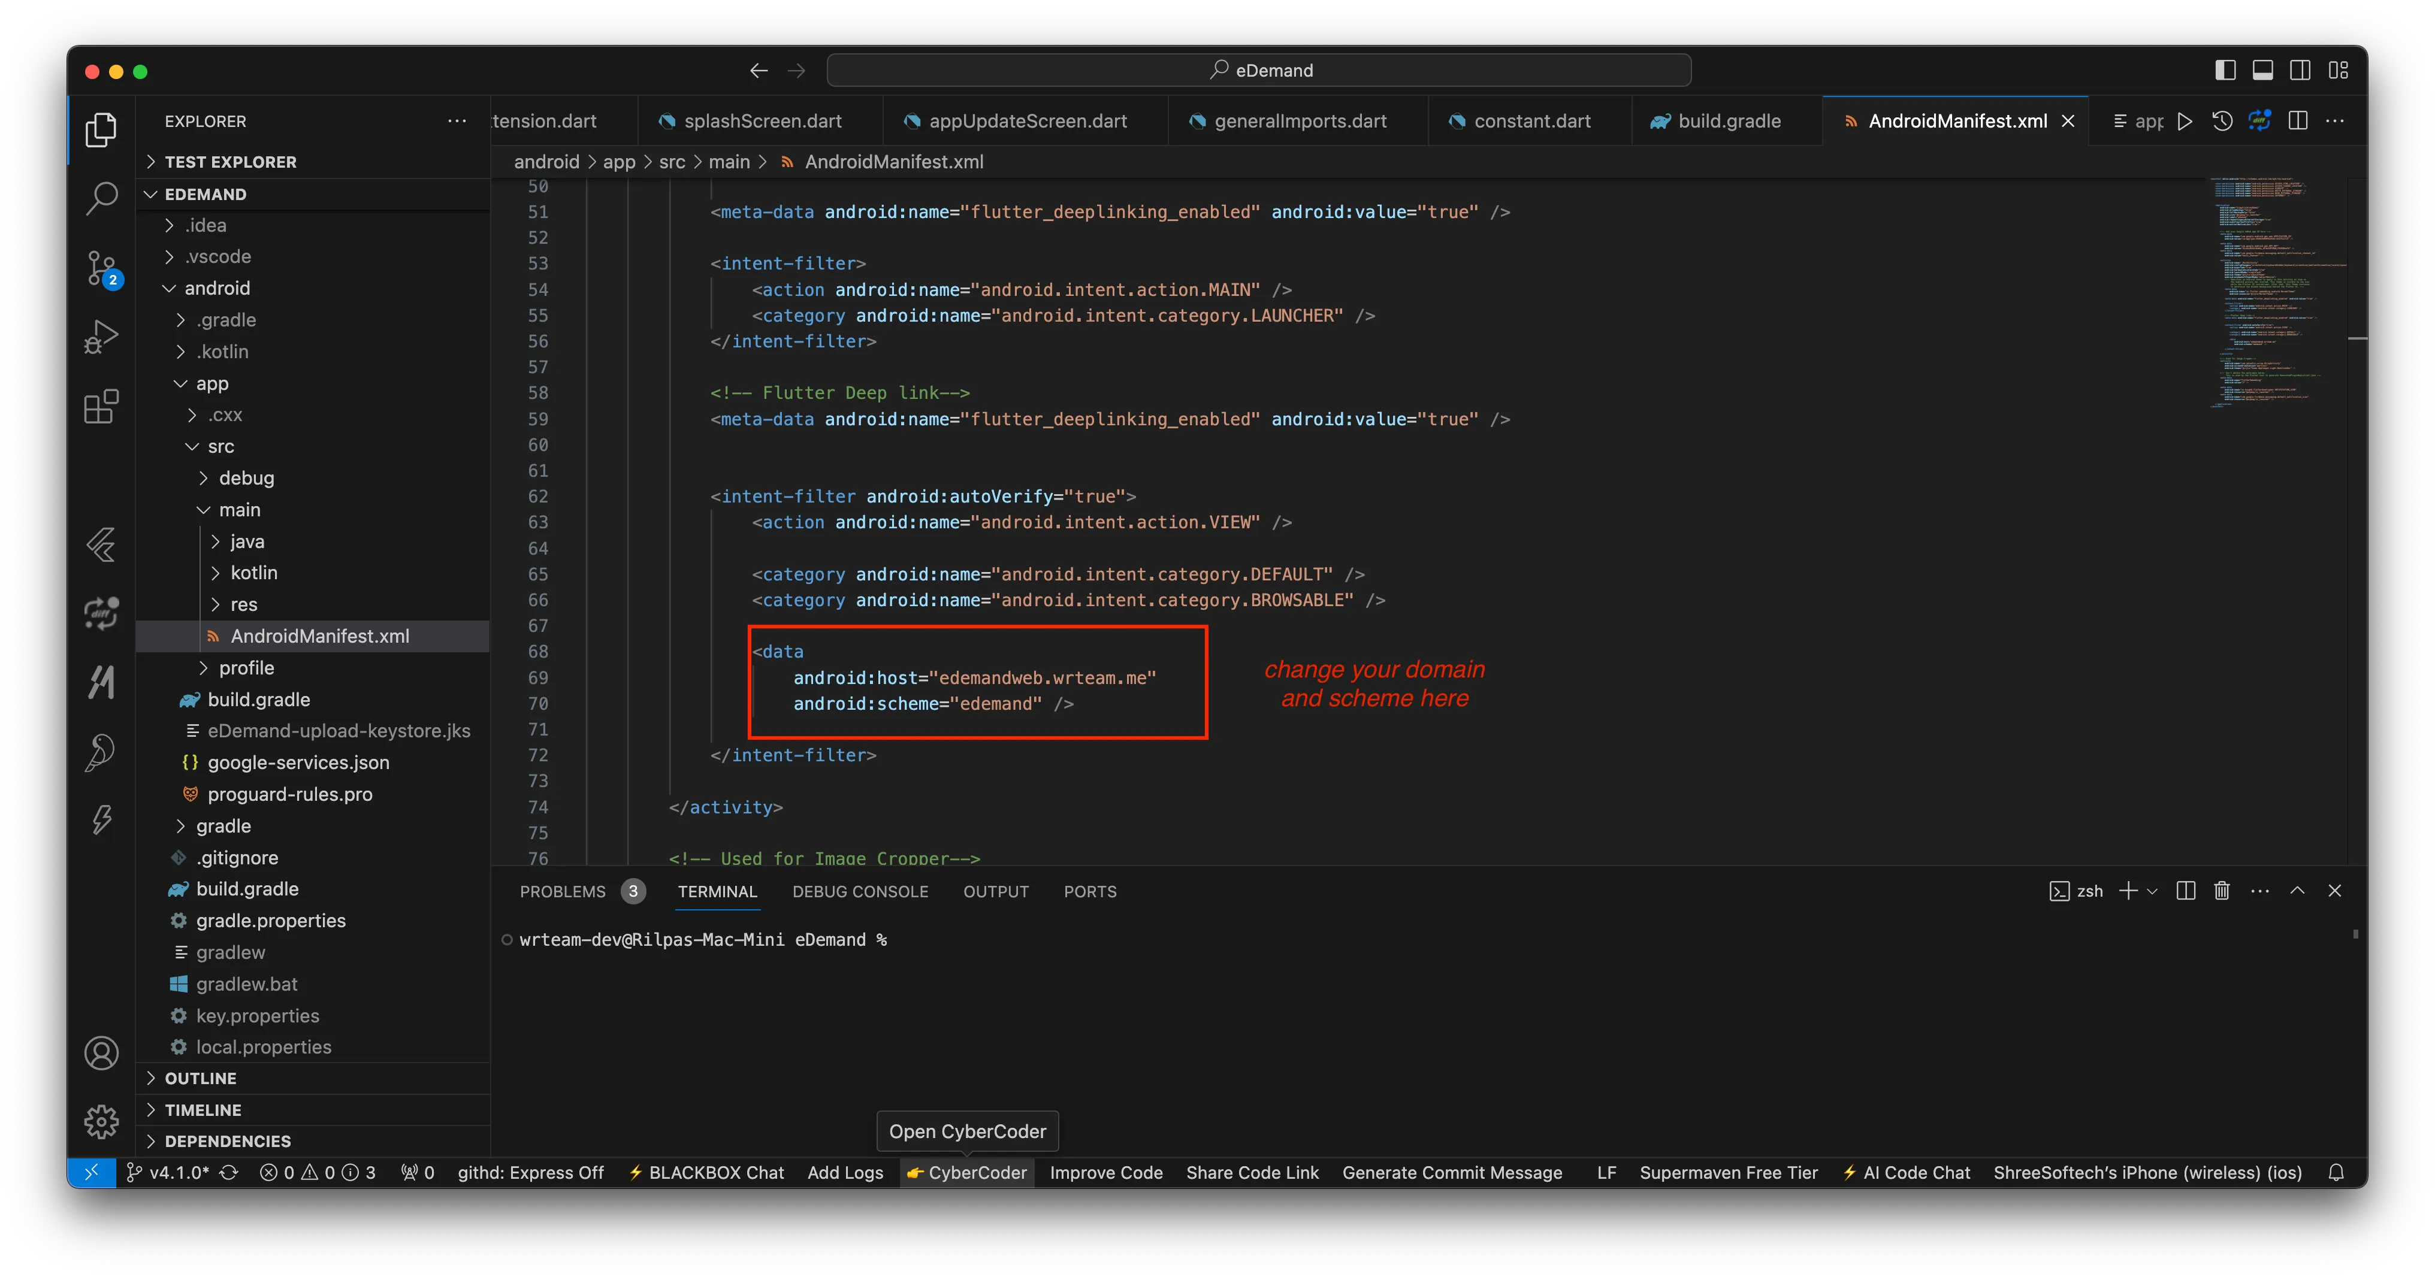Go back with the left arrow
Screen dimensions: 2435x1277
click(758, 70)
